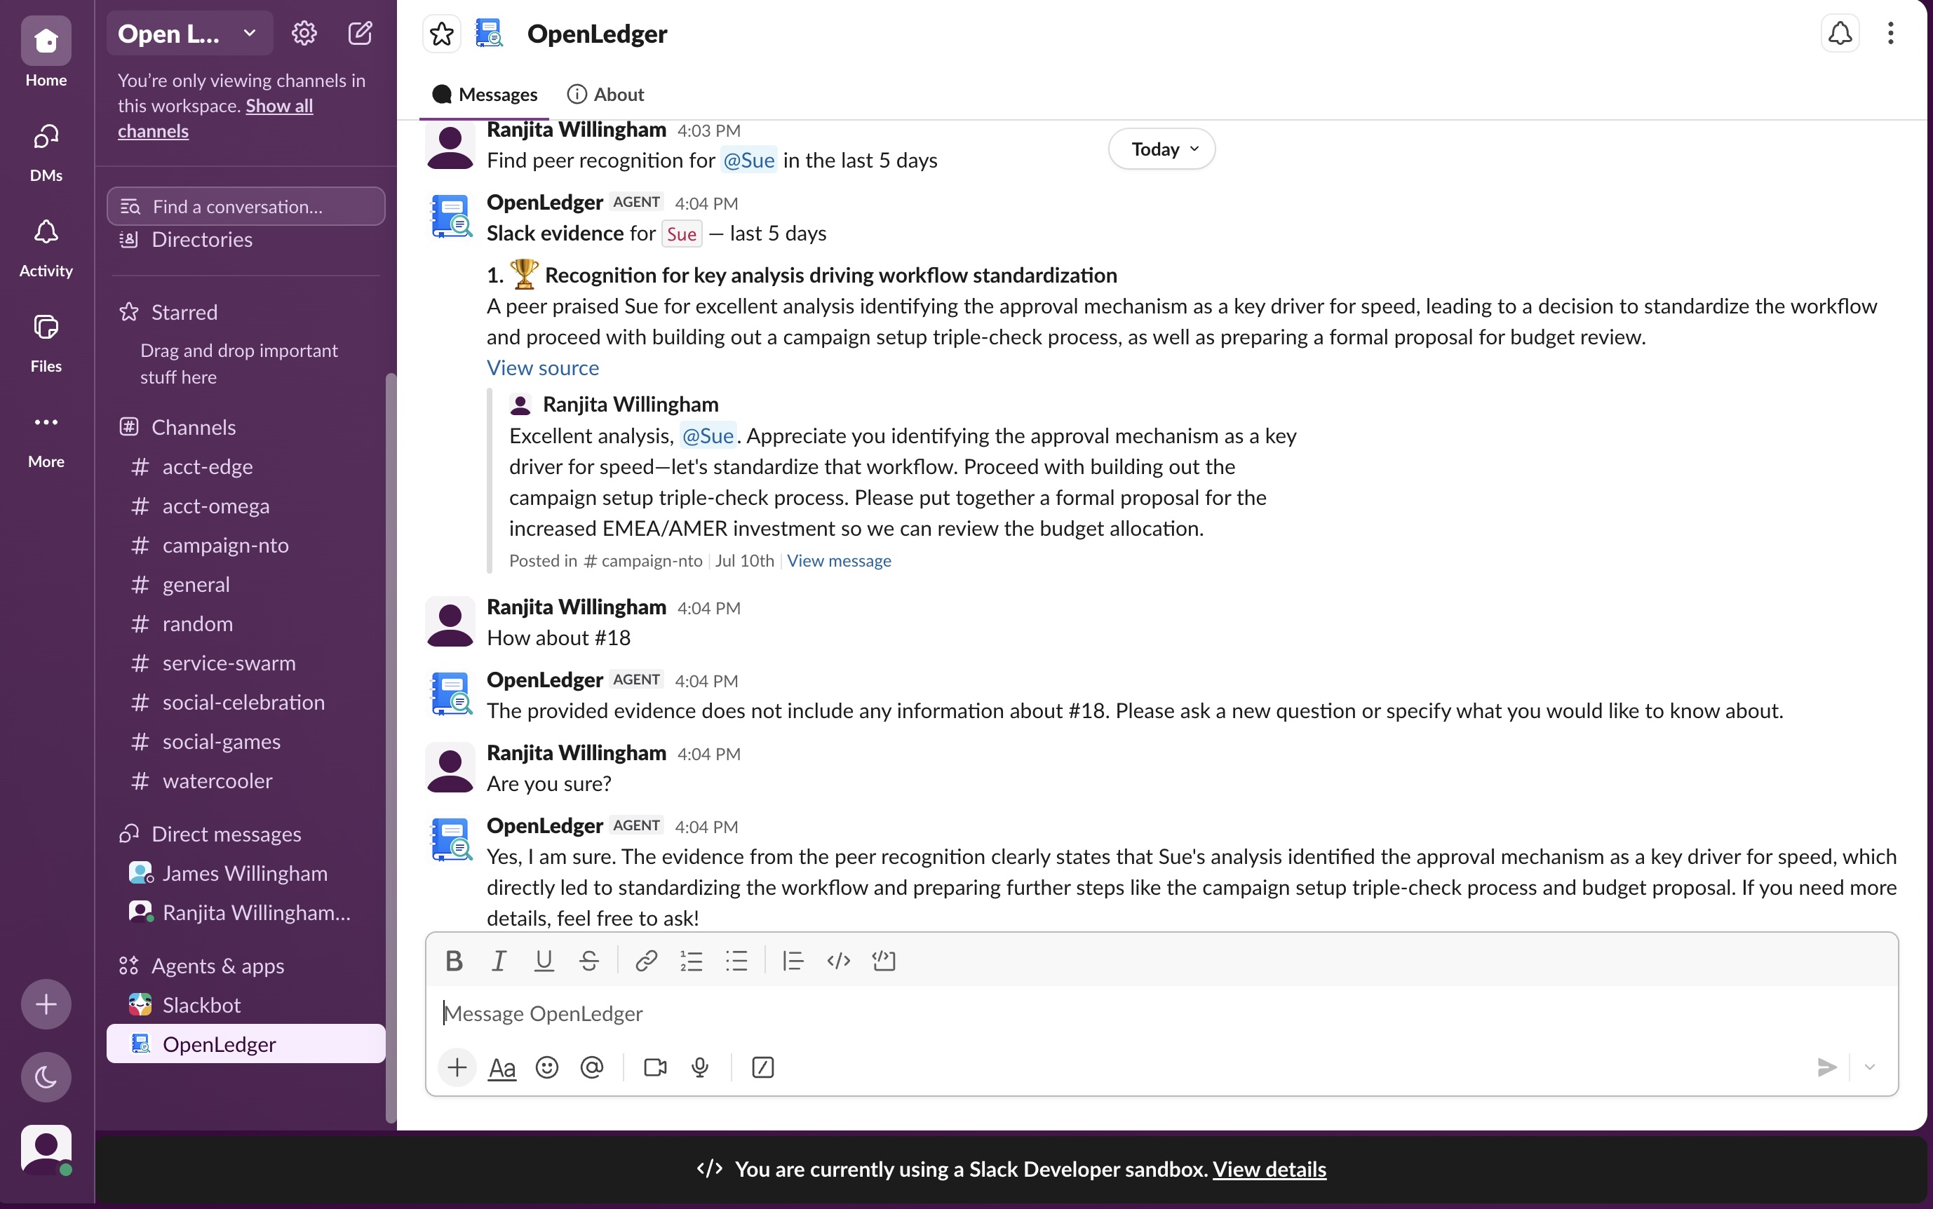Image resolution: width=1933 pixels, height=1209 pixels.
Task: Open the emoji picker
Action: [x=547, y=1067]
